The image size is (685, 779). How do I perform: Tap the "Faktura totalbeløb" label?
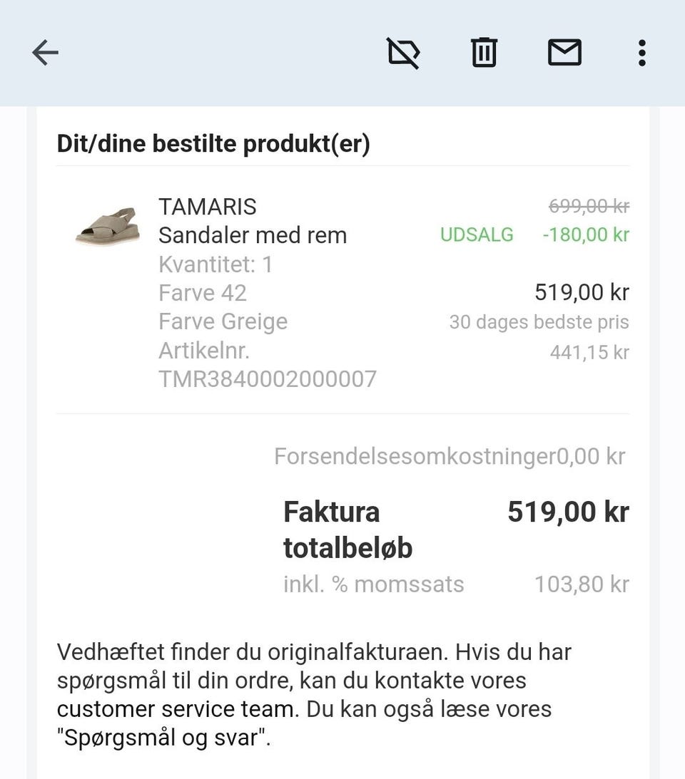point(347,530)
